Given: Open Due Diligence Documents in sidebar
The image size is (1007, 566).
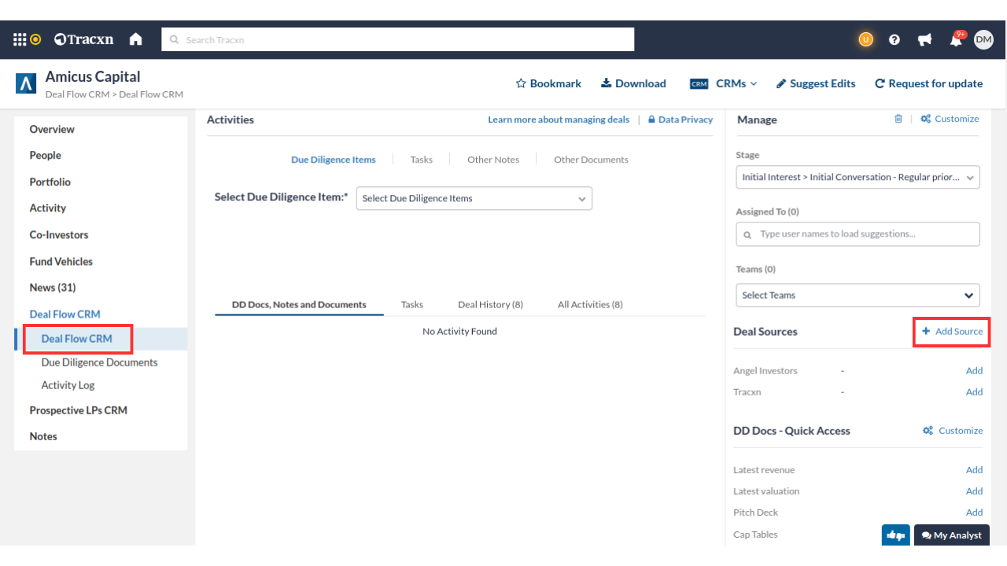Looking at the screenshot, I should [x=99, y=362].
